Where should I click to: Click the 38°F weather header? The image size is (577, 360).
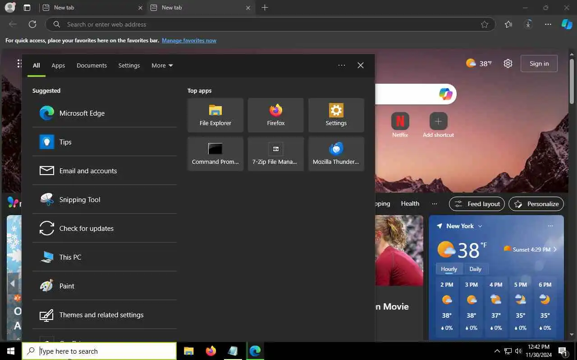tap(479, 63)
